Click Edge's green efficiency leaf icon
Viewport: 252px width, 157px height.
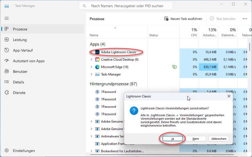pyautogui.click(x=174, y=67)
